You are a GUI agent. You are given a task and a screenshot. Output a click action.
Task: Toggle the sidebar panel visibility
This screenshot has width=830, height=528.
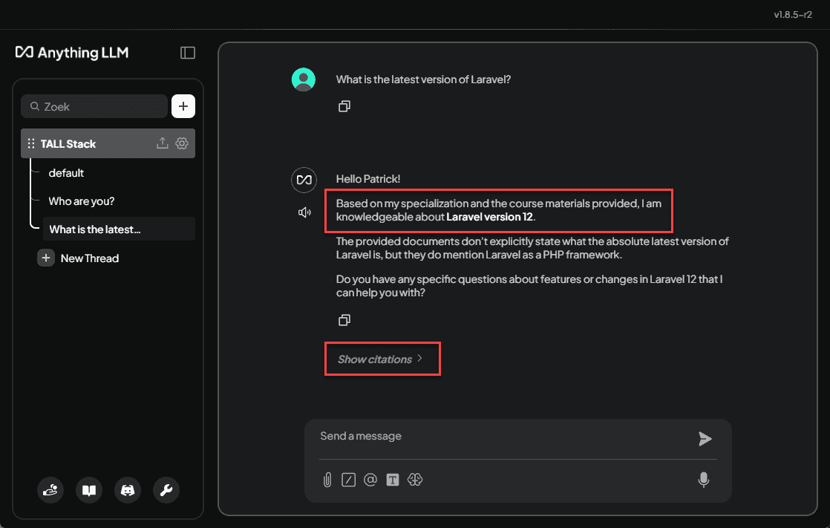[x=188, y=53]
